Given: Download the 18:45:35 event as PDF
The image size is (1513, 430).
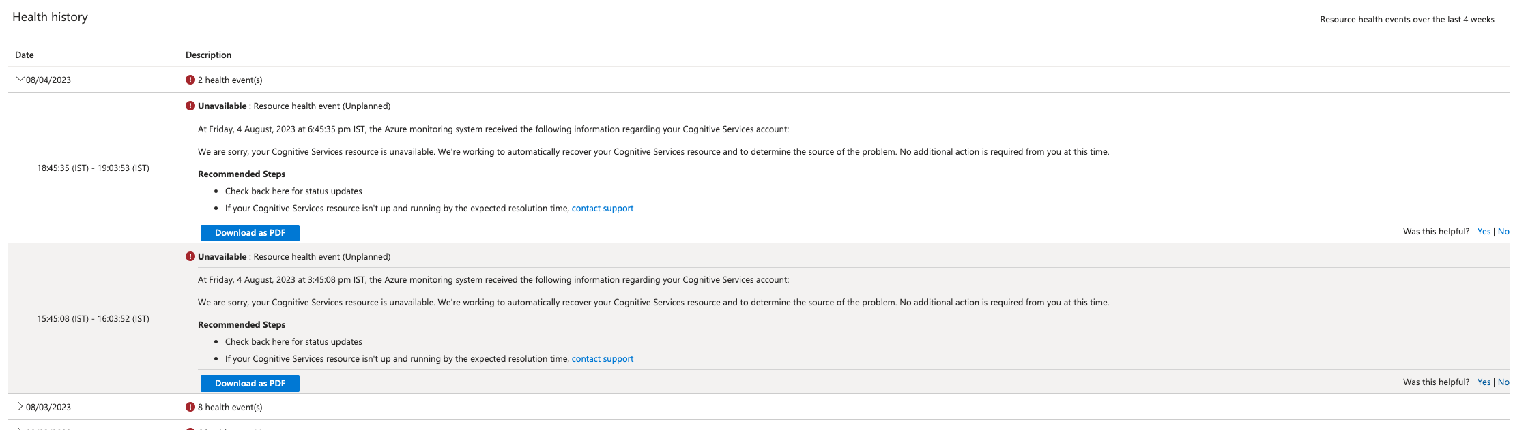Looking at the screenshot, I should pos(250,233).
